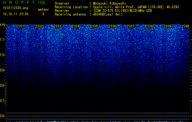Screen dimensions: 192x122
Task: Click the name Masayuki Kobayashi
Action: 110,3
